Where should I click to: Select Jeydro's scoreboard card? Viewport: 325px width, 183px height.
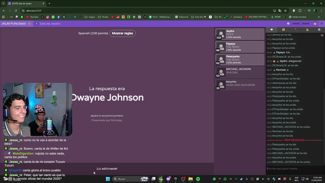point(240,34)
